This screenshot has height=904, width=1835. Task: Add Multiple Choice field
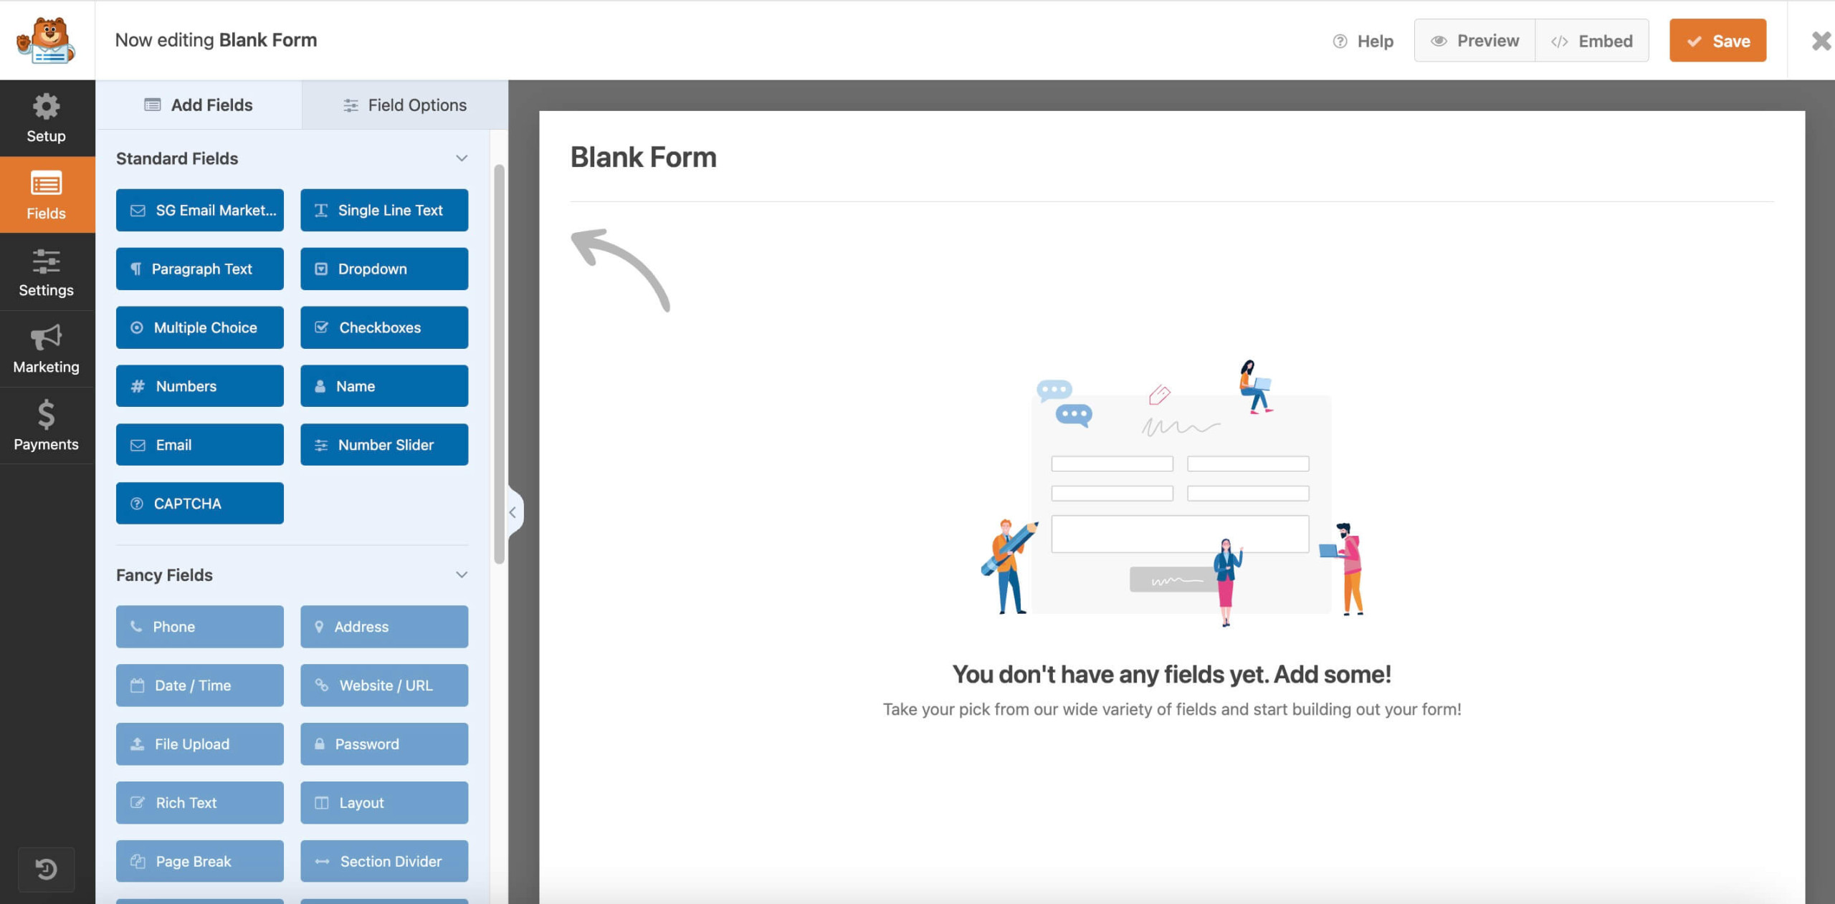coord(200,327)
